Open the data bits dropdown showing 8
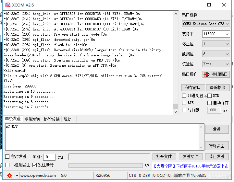 click(216, 54)
